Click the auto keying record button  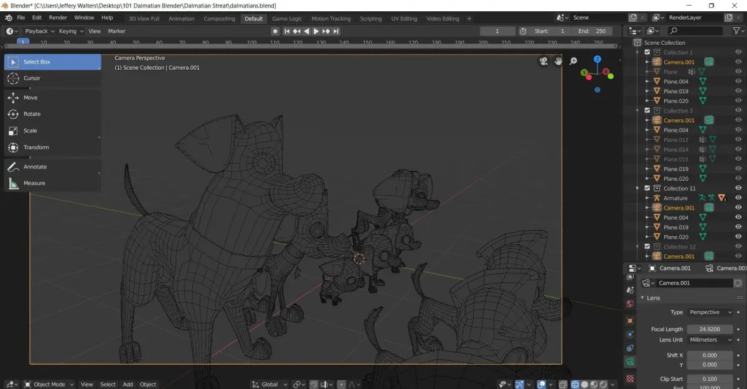click(275, 31)
